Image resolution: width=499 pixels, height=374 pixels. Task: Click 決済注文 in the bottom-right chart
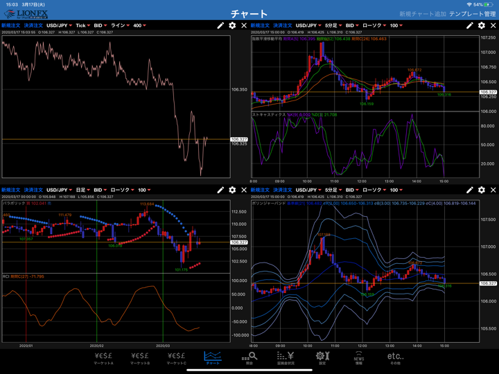coord(283,190)
